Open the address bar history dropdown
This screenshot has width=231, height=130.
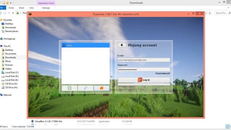206,13
